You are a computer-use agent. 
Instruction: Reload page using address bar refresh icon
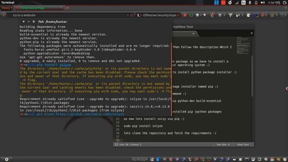(132, 15)
